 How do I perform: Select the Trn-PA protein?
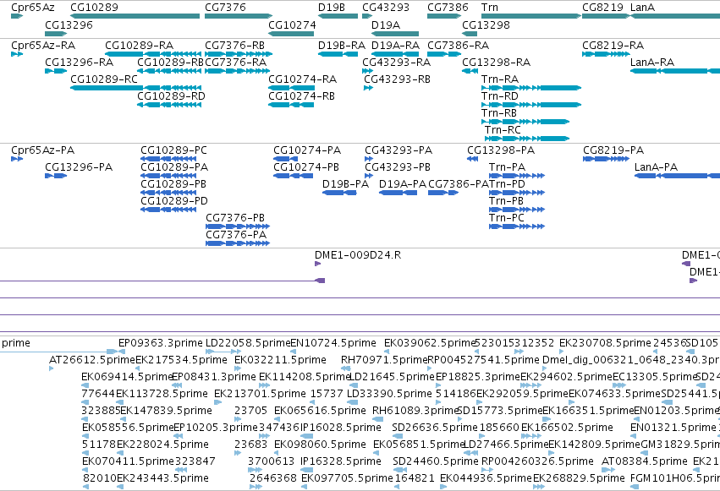517,176
